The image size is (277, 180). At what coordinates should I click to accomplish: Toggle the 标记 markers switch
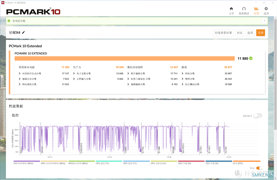coord(259,168)
